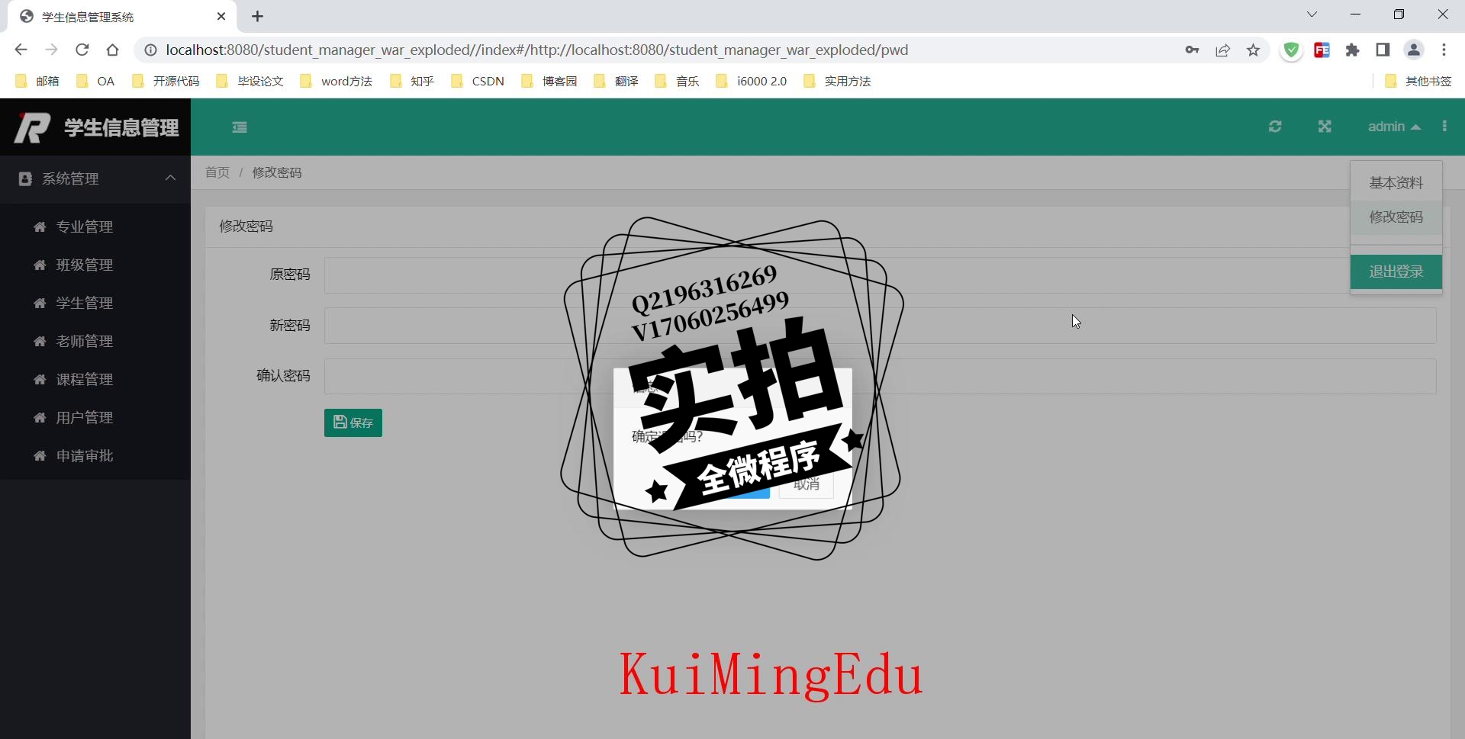The width and height of the screenshot is (1465, 739).
Task: Click 取消 in the confirm dialog
Action: (806, 484)
